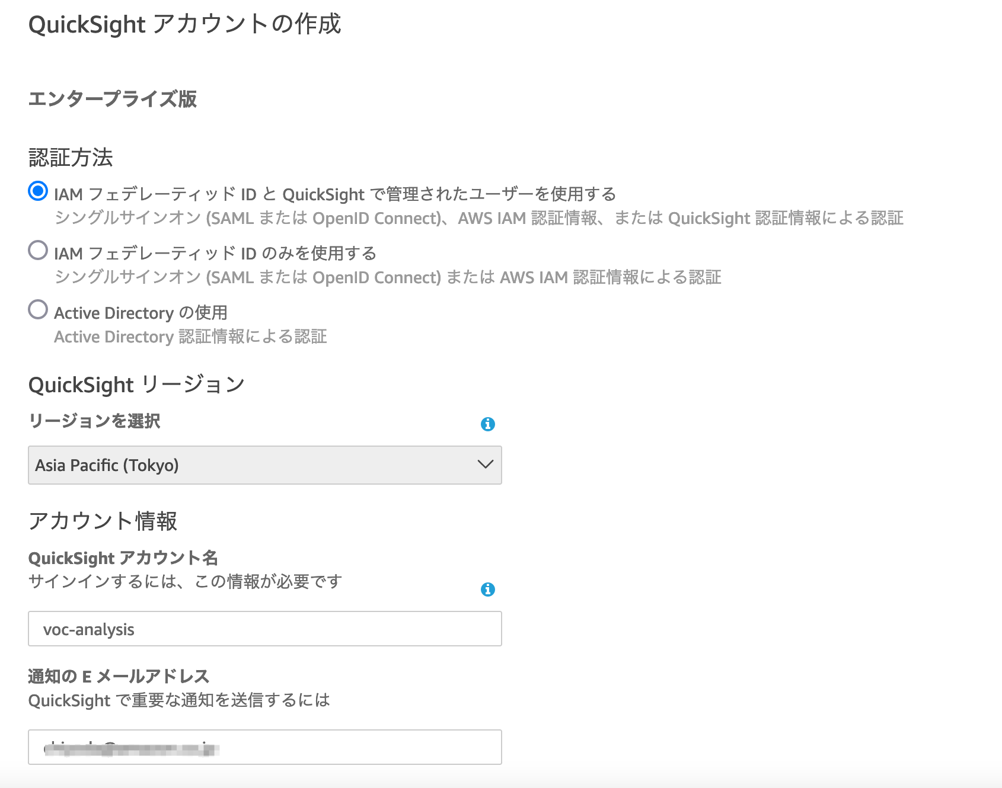Select the Active Directory の使用 radio button
1002x788 pixels.
coord(38,309)
